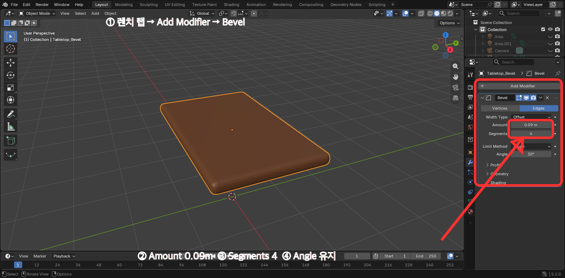
Task: Open the viewport Add menu
Action: 95,13
